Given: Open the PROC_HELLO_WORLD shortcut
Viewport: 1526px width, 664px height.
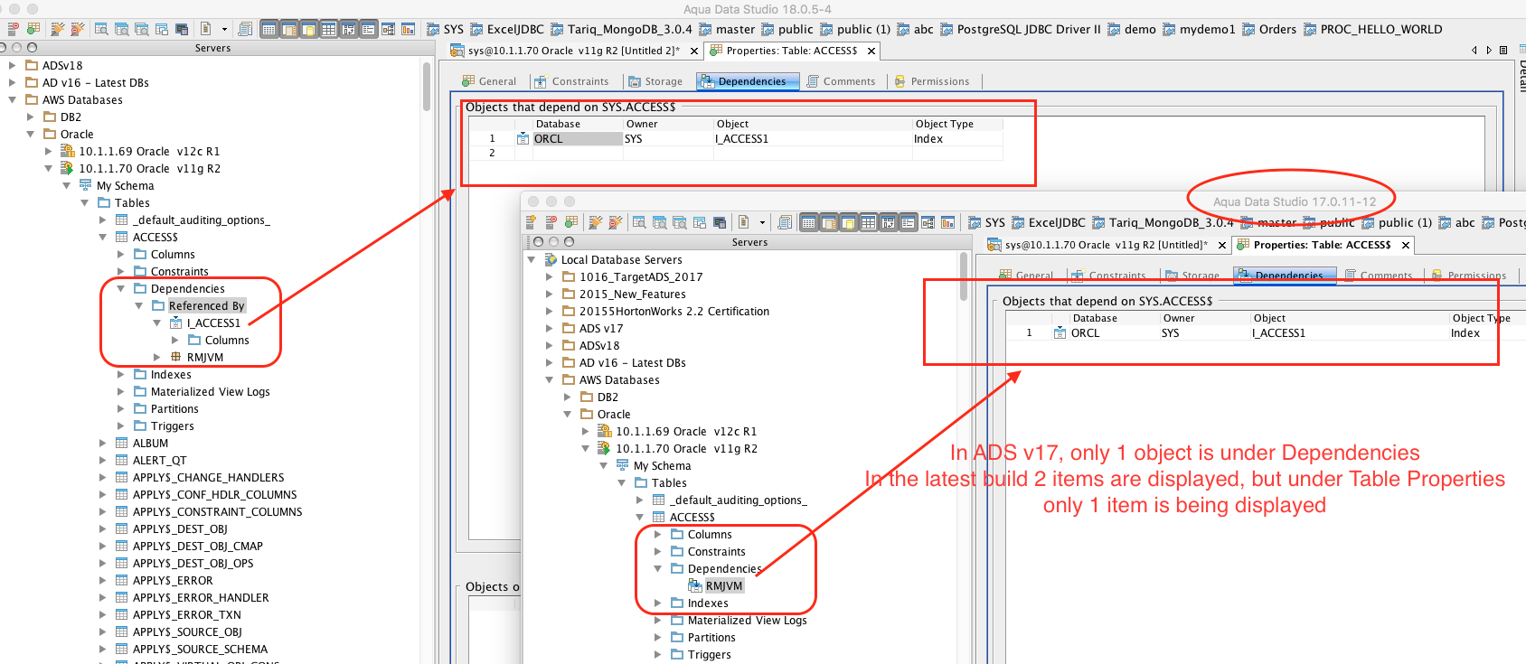Looking at the screenshot, I should pyautogui.click(x=1372, y=30).
